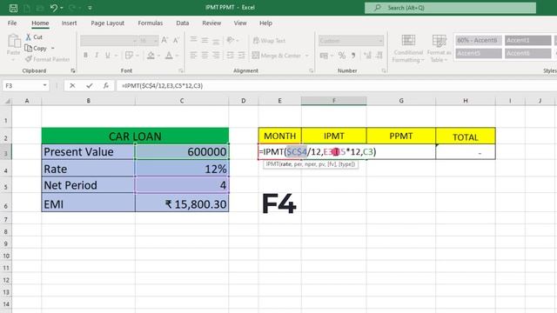
Task: Confirm the formula with the check mark
Action: coord(89,85)
